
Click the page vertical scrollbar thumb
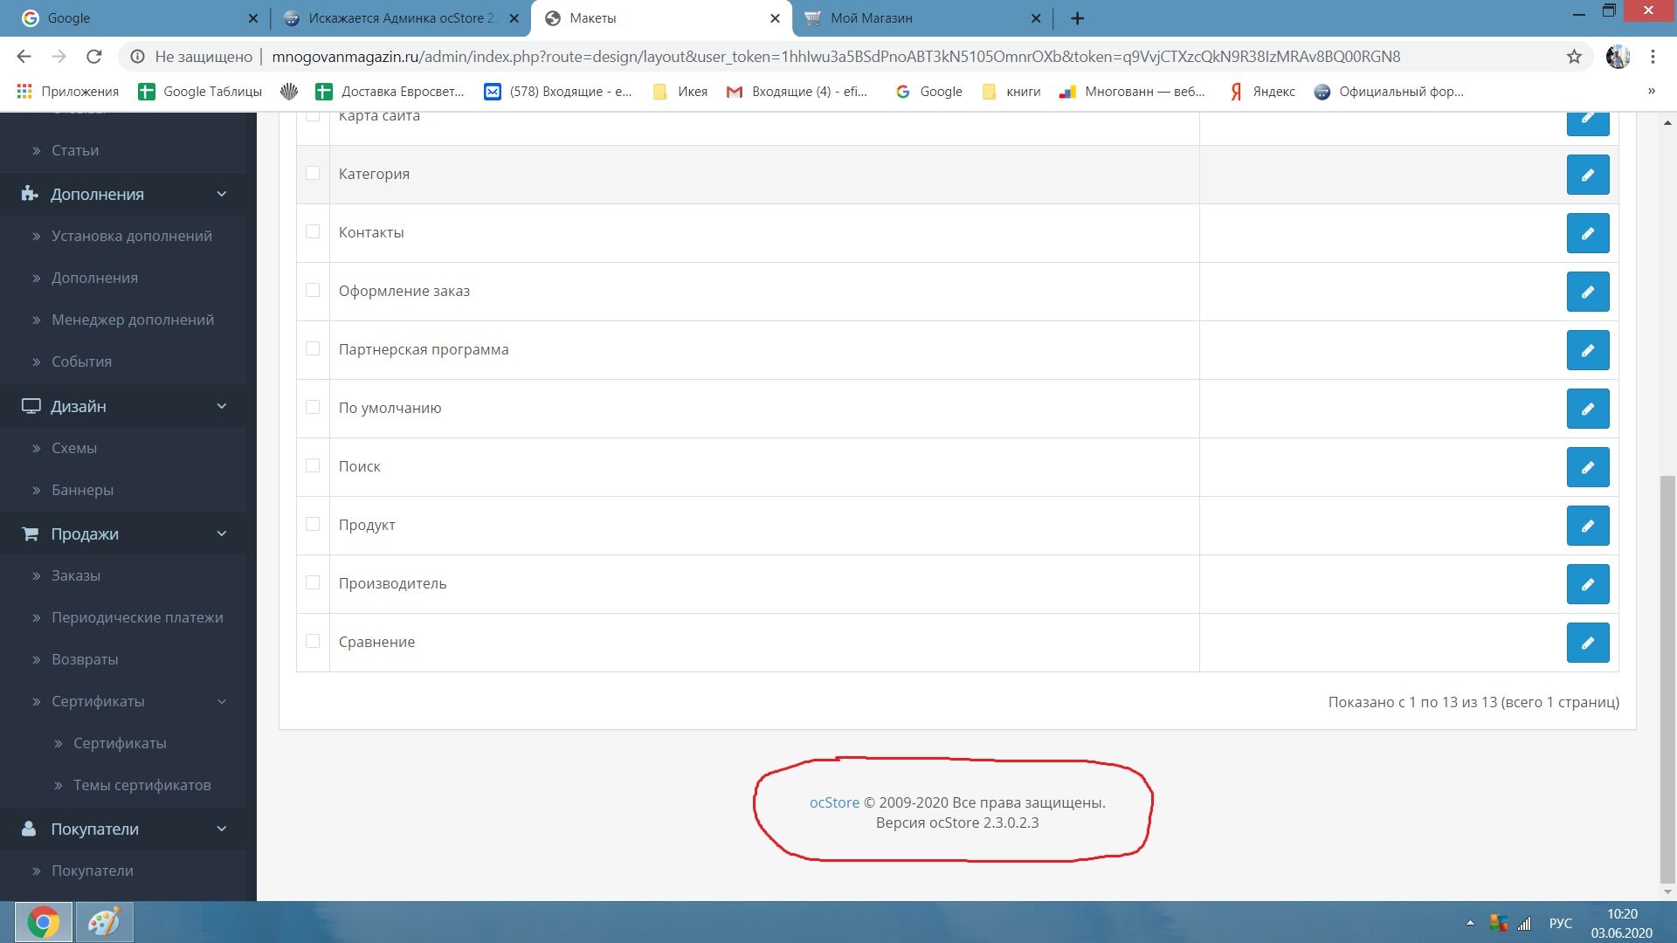[x=1667, y=679]
